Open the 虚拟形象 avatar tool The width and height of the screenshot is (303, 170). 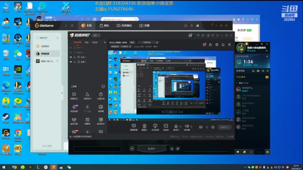coord(74,121)
